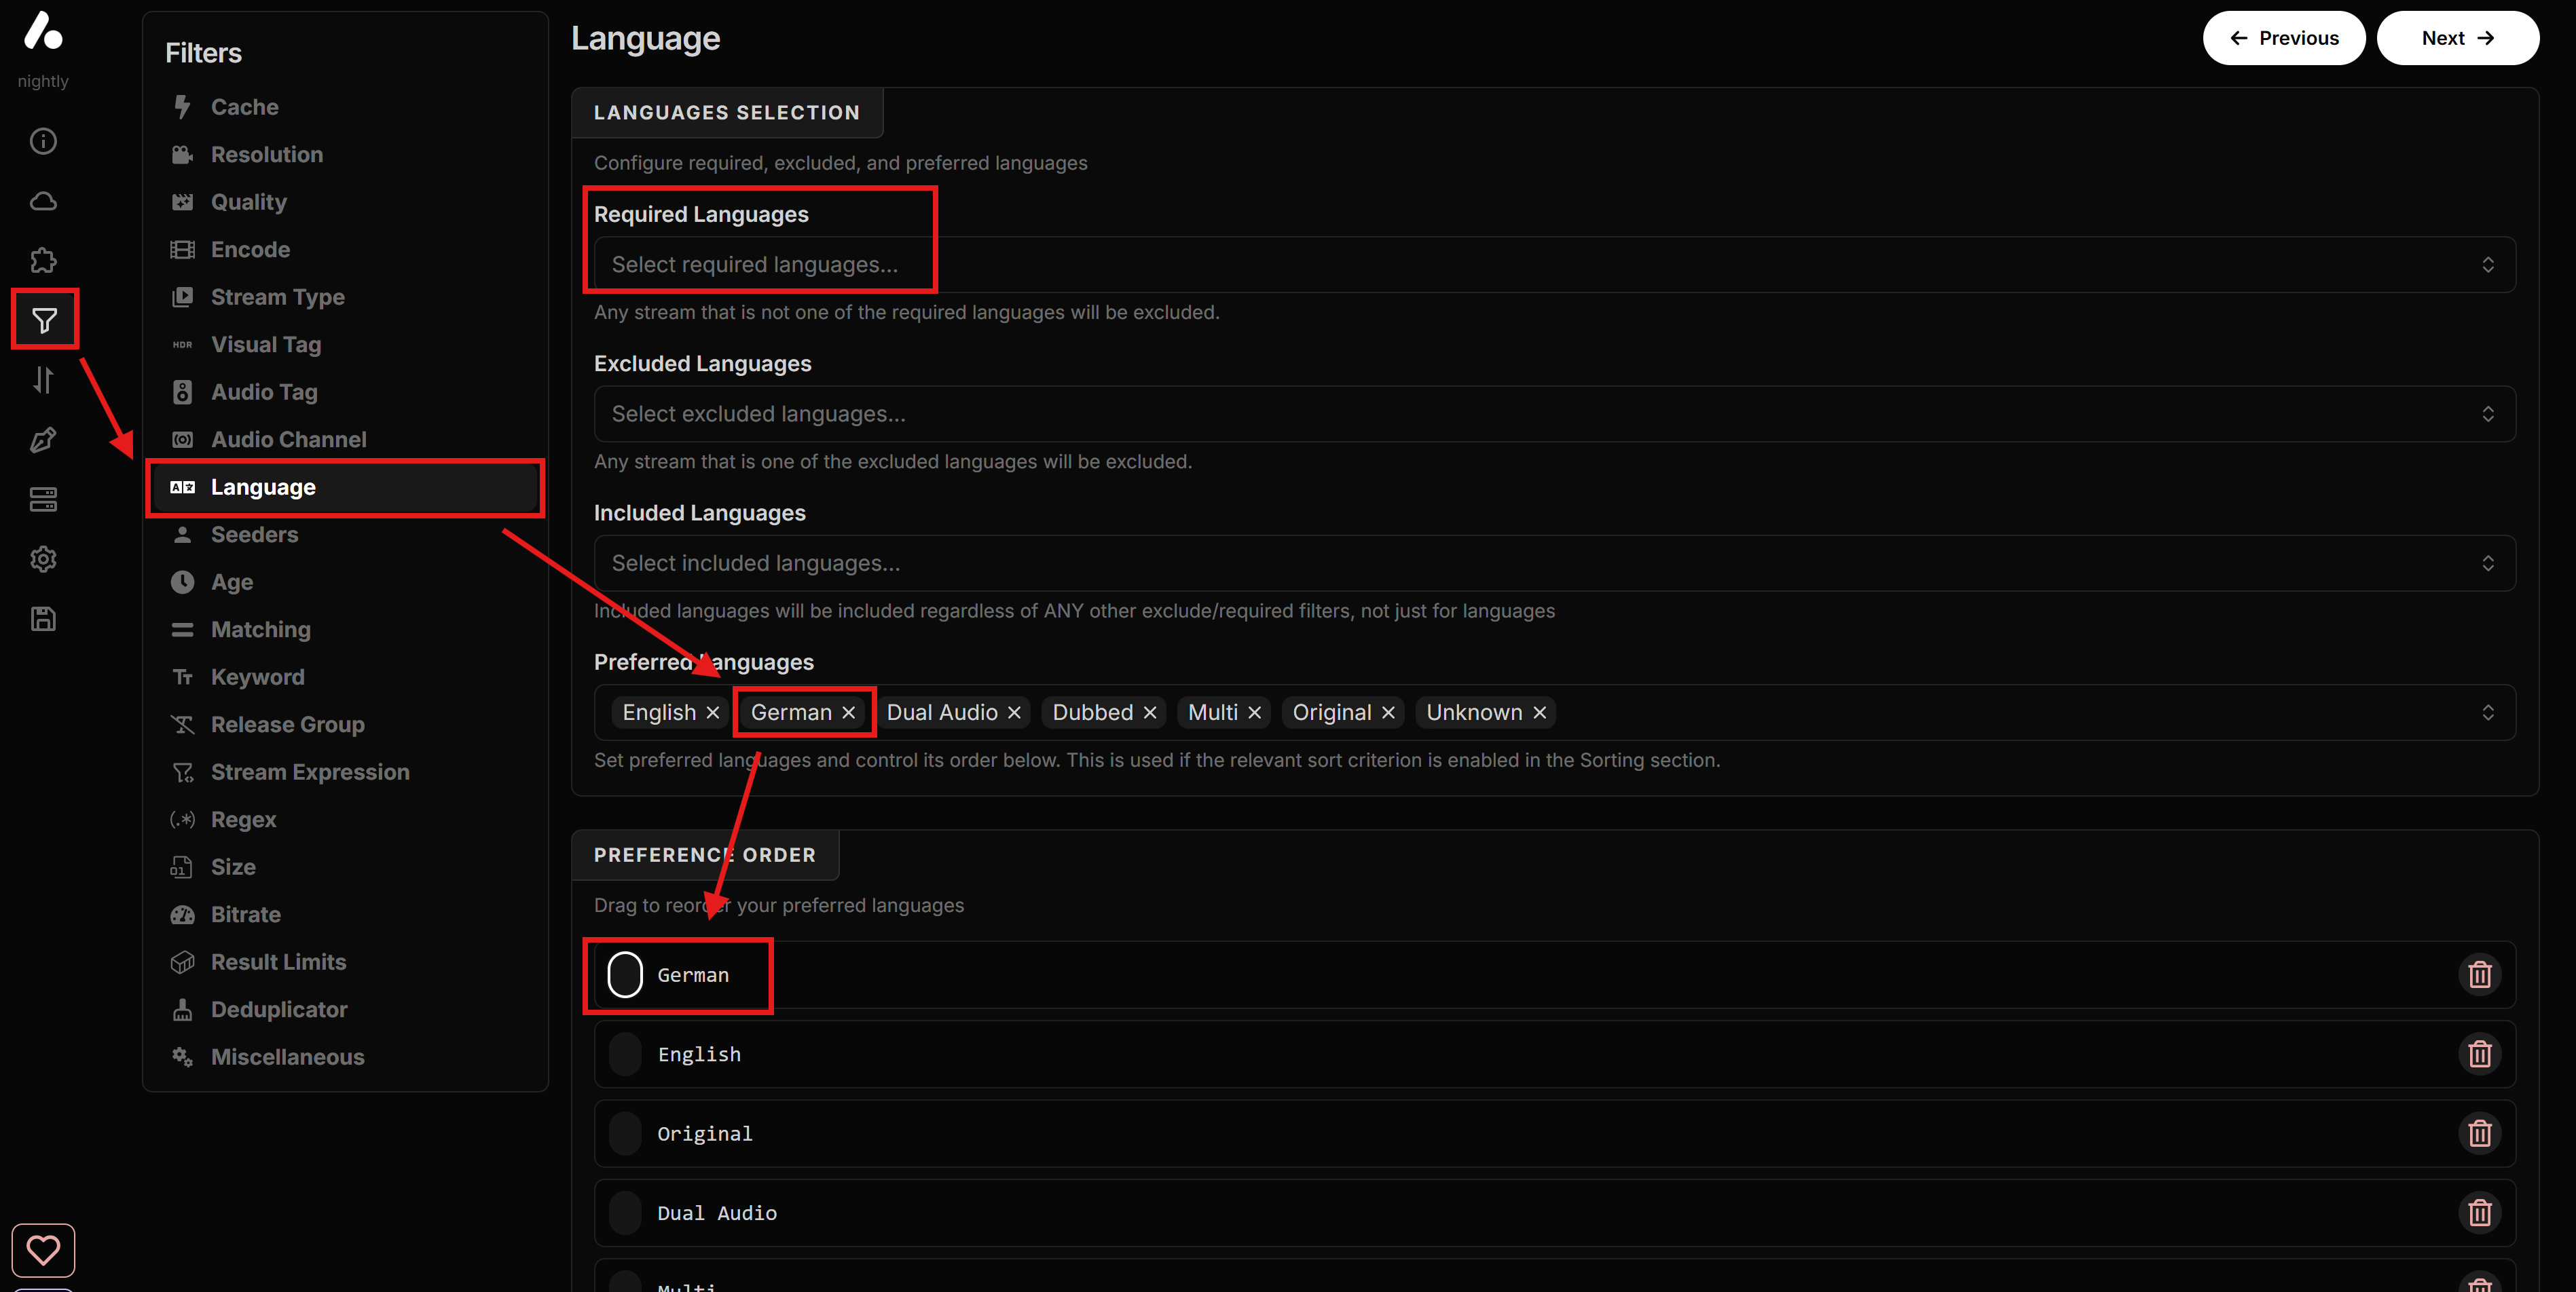Switch to the Stream Expression filter
The width and height of the screenshot is (2576, 1292).
[x=310, y=772]
